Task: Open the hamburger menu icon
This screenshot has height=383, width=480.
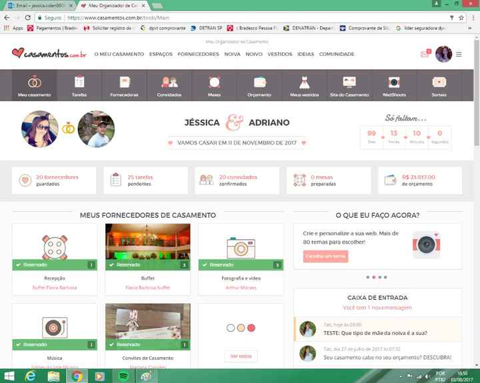Action: tap(459, 54)
